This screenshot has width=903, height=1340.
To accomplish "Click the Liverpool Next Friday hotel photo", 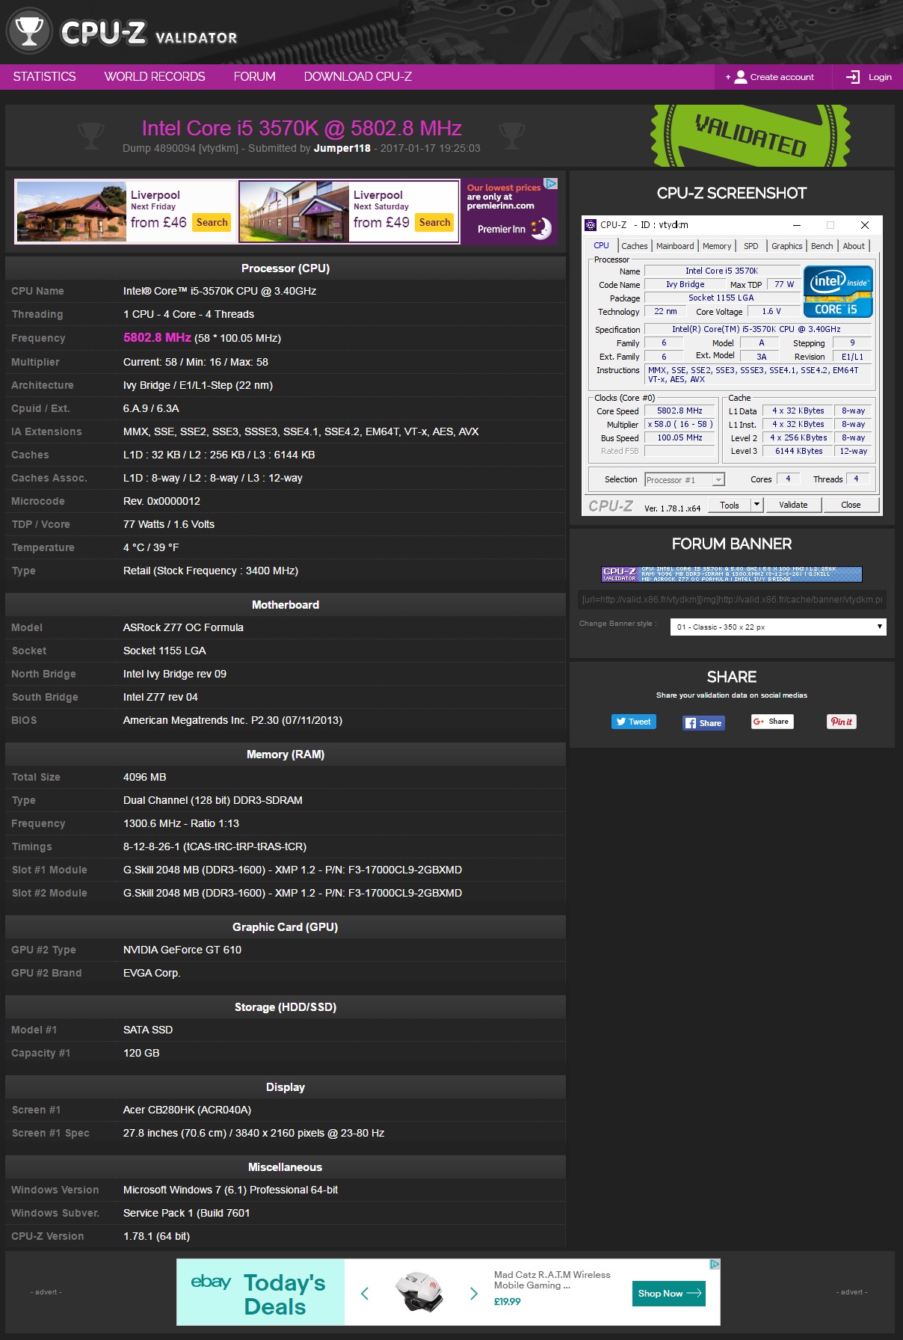I will 72,212.
